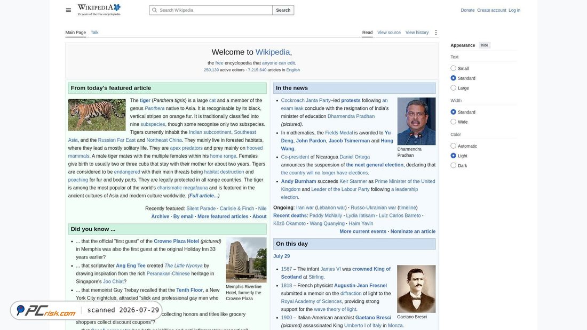This screenshot has width=587, height=330.
Task: Open More featured articles link
Action: tap(223, 216)
